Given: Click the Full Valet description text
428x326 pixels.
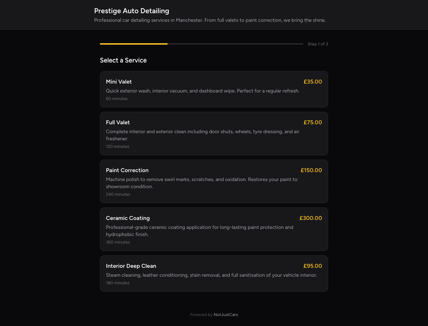Looking at the screenshot, I should tap(203, 135).
